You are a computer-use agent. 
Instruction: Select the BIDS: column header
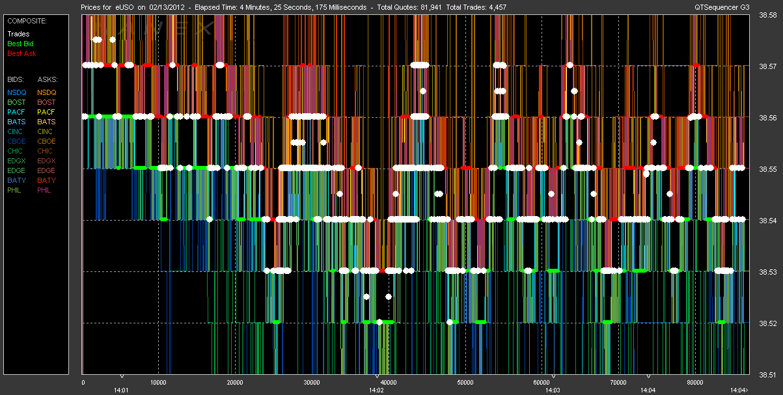(16, 79)
